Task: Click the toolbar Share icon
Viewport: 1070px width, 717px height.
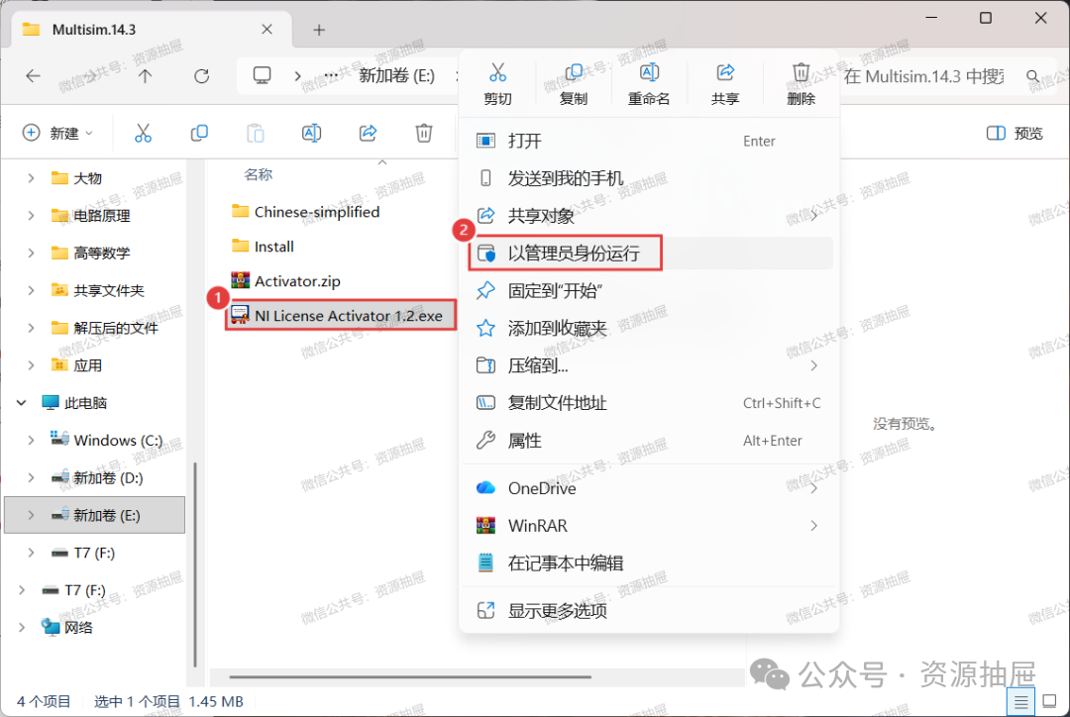Action: pos(368,133)
